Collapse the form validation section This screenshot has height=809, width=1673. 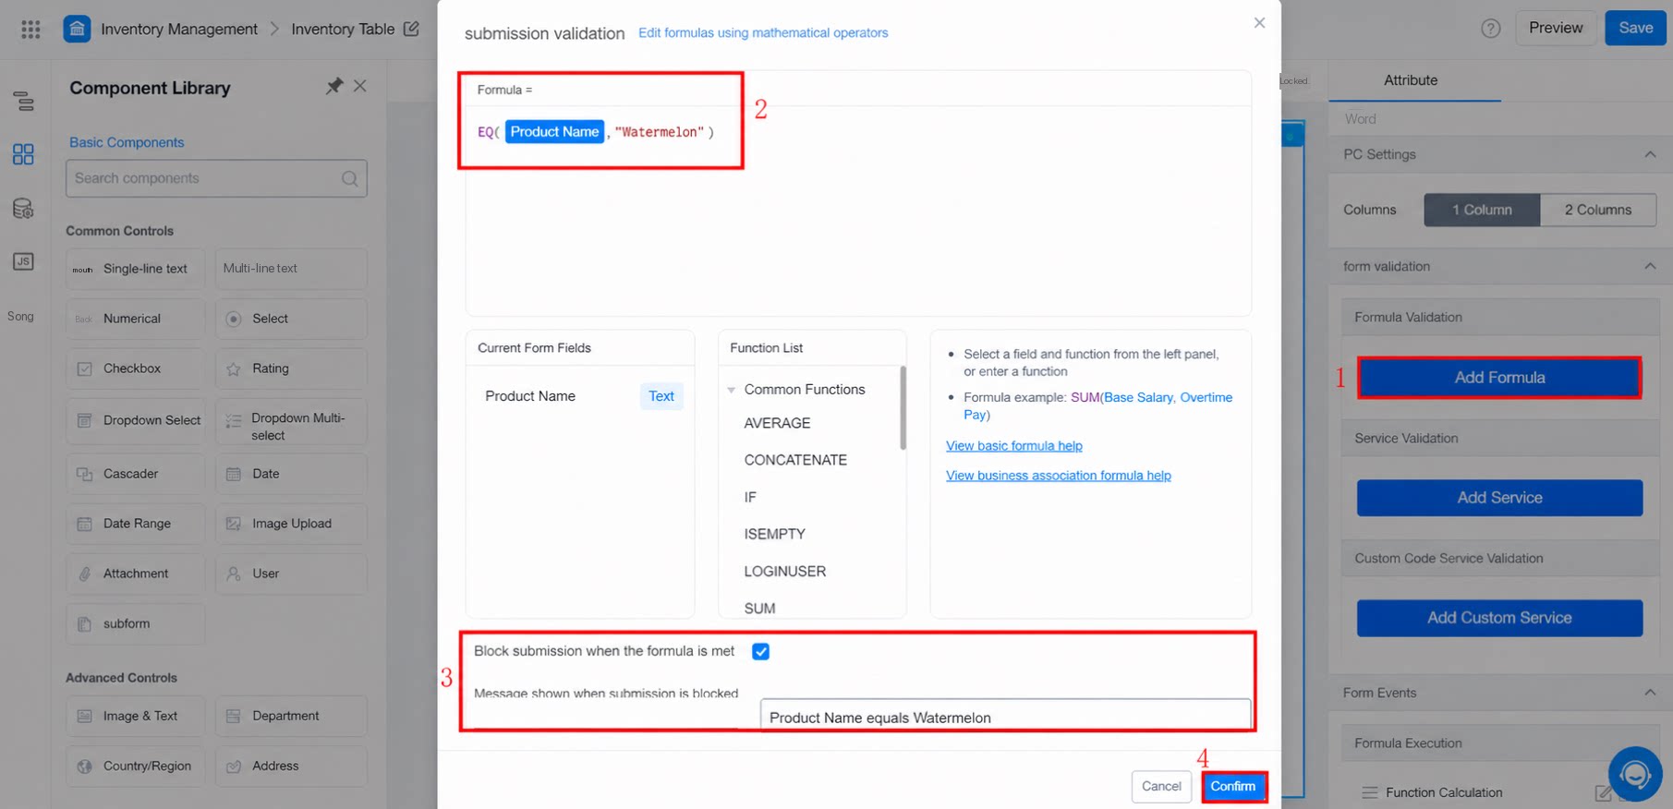pos(1650,266)
